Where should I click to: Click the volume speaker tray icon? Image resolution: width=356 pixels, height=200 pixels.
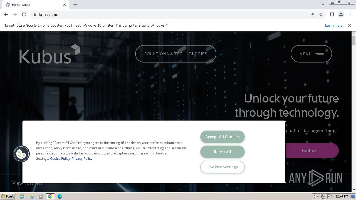316,196
